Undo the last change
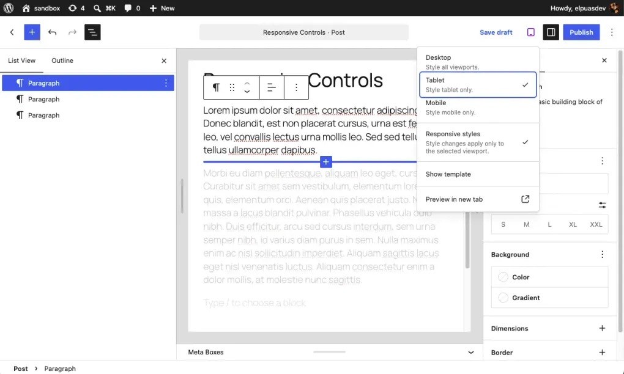This screenshot has height=374, width=624. (52, 32)
